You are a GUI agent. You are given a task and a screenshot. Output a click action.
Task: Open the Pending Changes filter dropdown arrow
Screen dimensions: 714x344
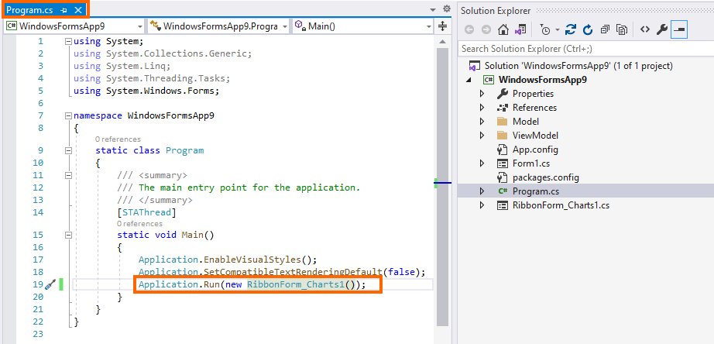[x=557, y=30]
